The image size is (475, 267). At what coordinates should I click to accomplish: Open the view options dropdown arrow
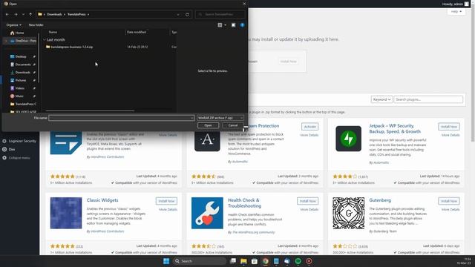(225, 24)
